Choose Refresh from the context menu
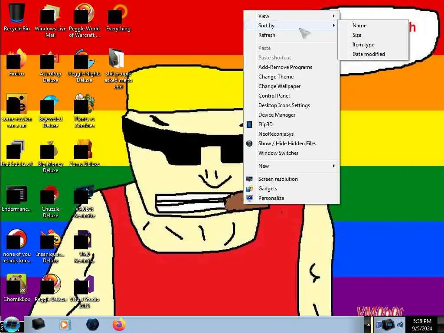 click(292, 35)
